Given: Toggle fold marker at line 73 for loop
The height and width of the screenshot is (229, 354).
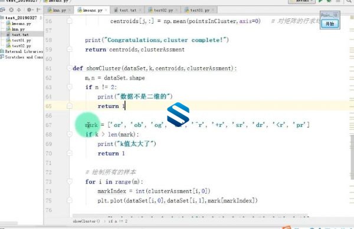Looking at the screenshot, I should pos(70,182).
